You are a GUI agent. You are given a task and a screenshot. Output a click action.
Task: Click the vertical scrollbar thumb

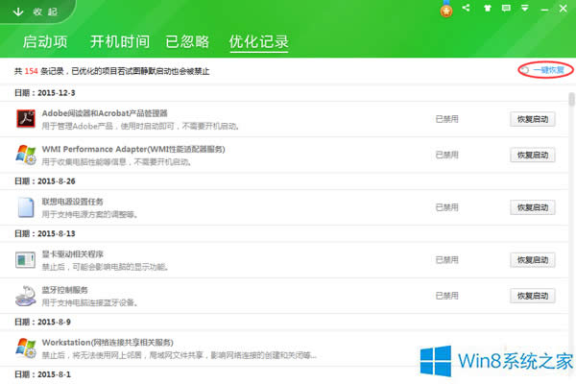point(571,99)
